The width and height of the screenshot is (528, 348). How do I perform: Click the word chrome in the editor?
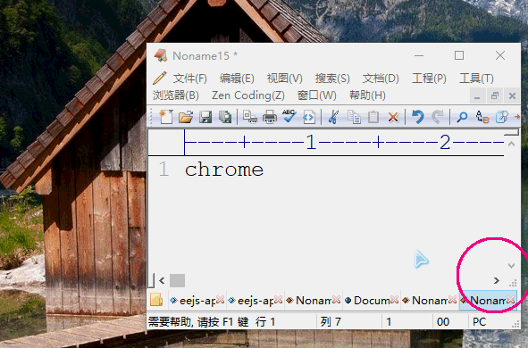pyautogui.click(x=224, y=170)
